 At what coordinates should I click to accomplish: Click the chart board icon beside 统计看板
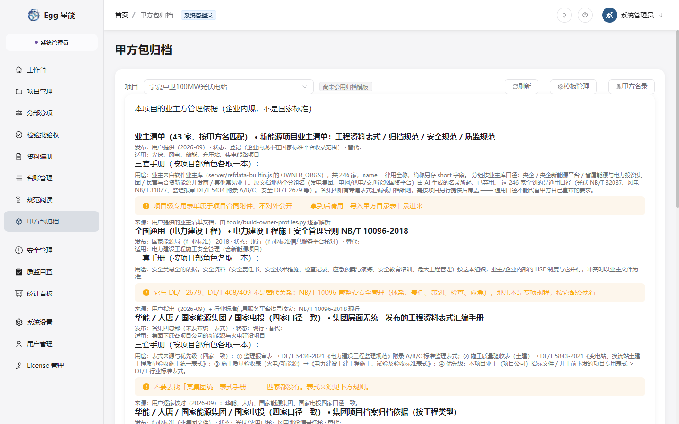click(x=19, y=294)
